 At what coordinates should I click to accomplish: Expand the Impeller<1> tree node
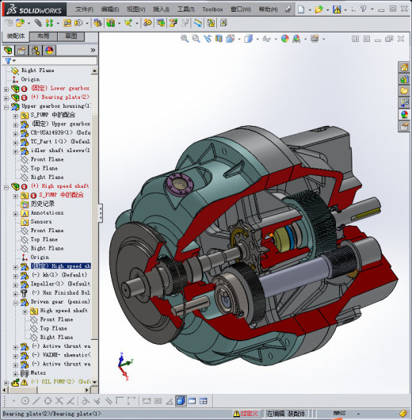point(16,285)
